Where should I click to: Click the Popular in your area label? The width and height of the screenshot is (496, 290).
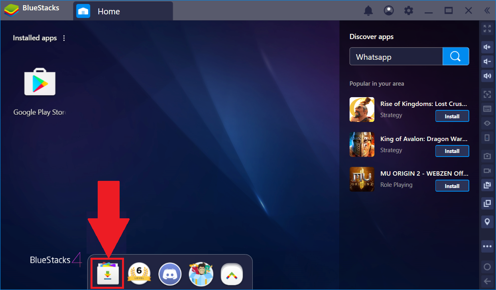[x=377, y=84]
